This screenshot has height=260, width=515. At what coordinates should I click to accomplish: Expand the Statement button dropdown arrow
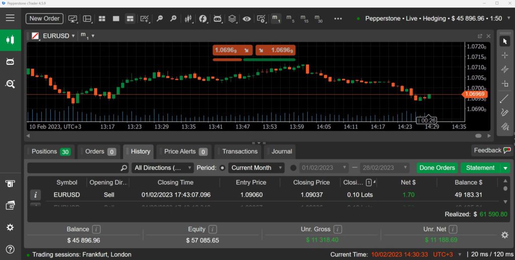[505, 168]
